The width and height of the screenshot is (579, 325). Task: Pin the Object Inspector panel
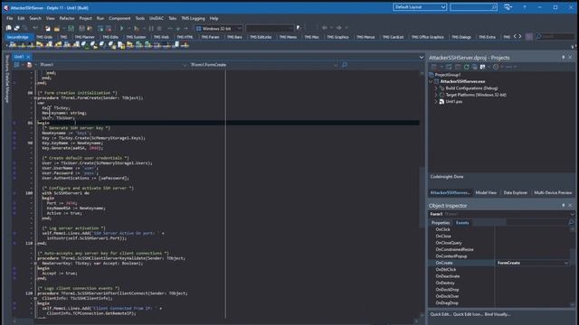pyautogui.click(x=563, y=205)
